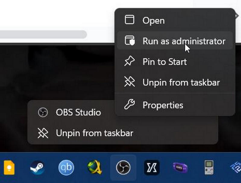This screenshot has width=241, height=183.
Task: Open the blue PCSX2 icon on the taskbar
Action: (236, 167)
